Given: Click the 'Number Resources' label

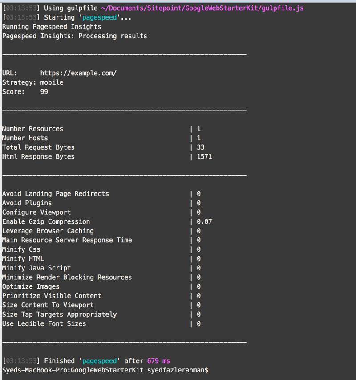Looking at the screenshot, I should pyautogui.click(x=32, y=129).
